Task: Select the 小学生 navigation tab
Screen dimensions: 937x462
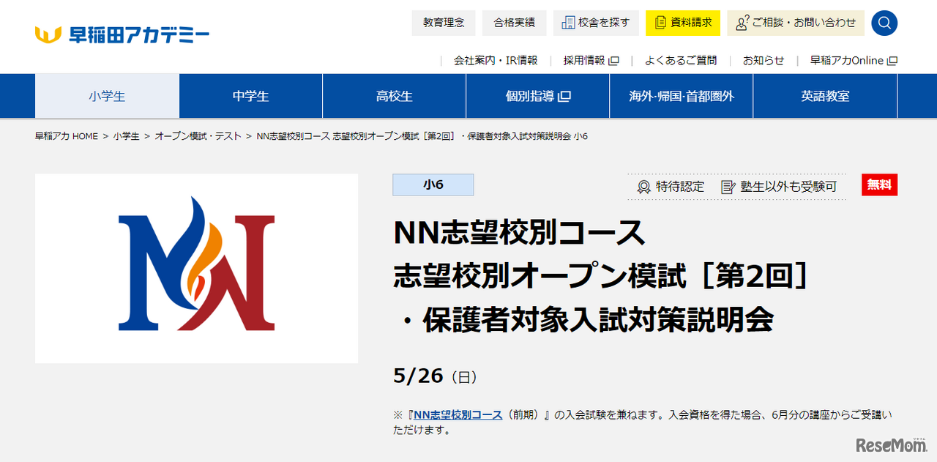Action: pyautogui.click(x=107, y=96)
